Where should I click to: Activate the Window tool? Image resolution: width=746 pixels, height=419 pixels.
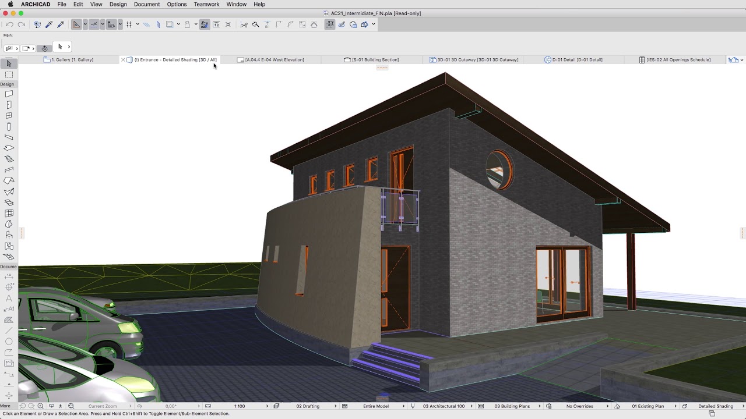click(9, 116)
